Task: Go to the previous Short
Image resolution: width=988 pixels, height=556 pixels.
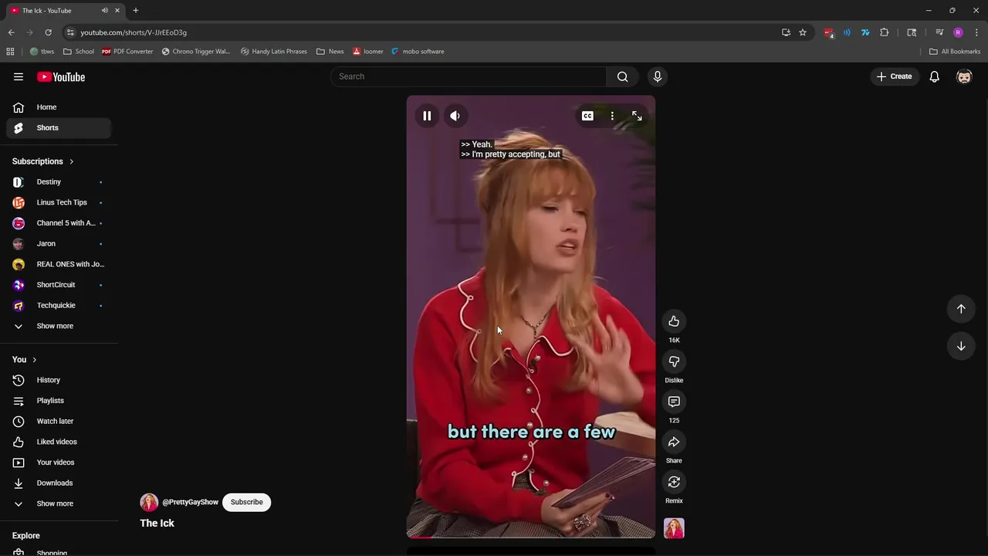Action: (961, 309)
